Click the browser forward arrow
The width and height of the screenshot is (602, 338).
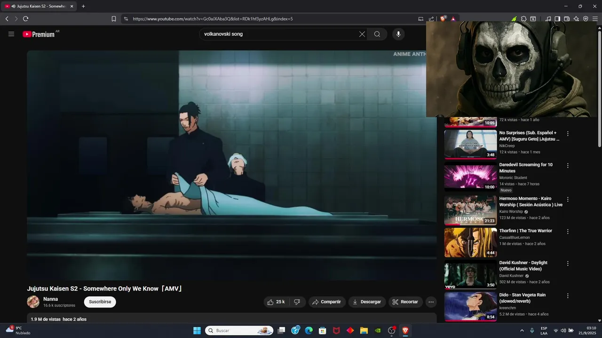[x=16, y=19]
